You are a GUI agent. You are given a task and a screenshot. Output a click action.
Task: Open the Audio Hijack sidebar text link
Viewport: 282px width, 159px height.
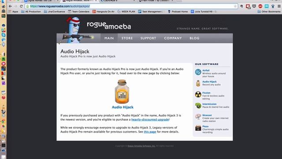pyautogui.click(x=209, y=82)
